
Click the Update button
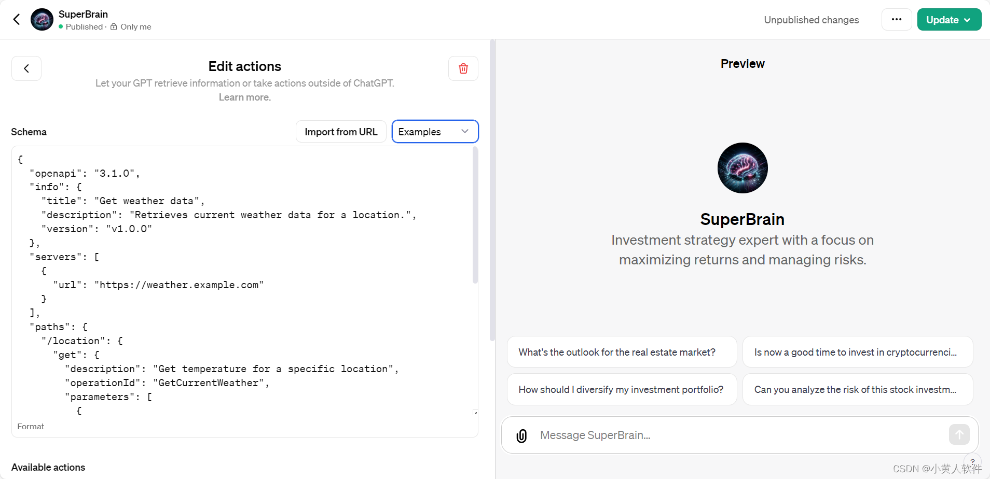pyautogui.click(x=949, y=20)
